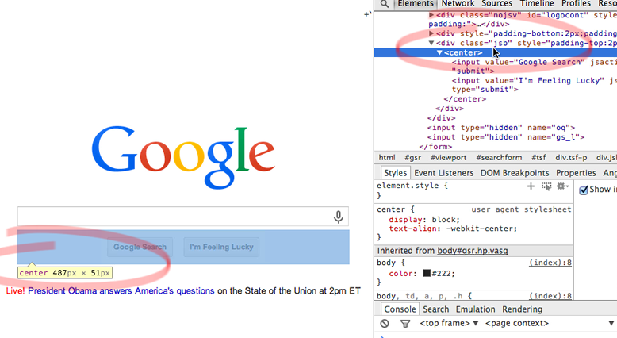Click the #222 color swatch
617x338 pixels.
click(x=427, y=273)
